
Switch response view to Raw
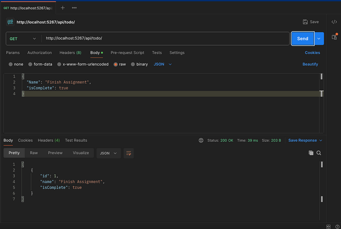(x=34, y=153)
